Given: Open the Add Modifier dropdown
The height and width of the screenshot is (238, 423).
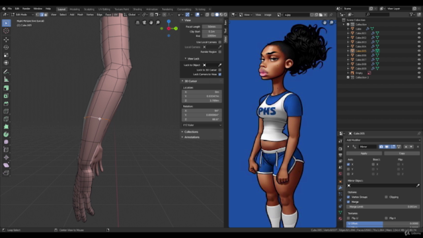Looking at the screenshot, I should (x=383, y=140).
